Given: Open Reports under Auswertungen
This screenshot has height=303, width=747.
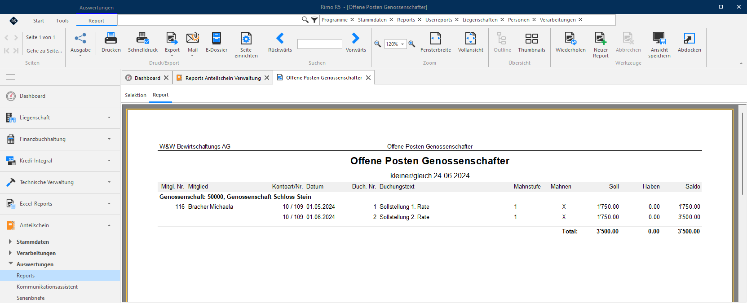Looking at the screenshot, I should [60, 276].
